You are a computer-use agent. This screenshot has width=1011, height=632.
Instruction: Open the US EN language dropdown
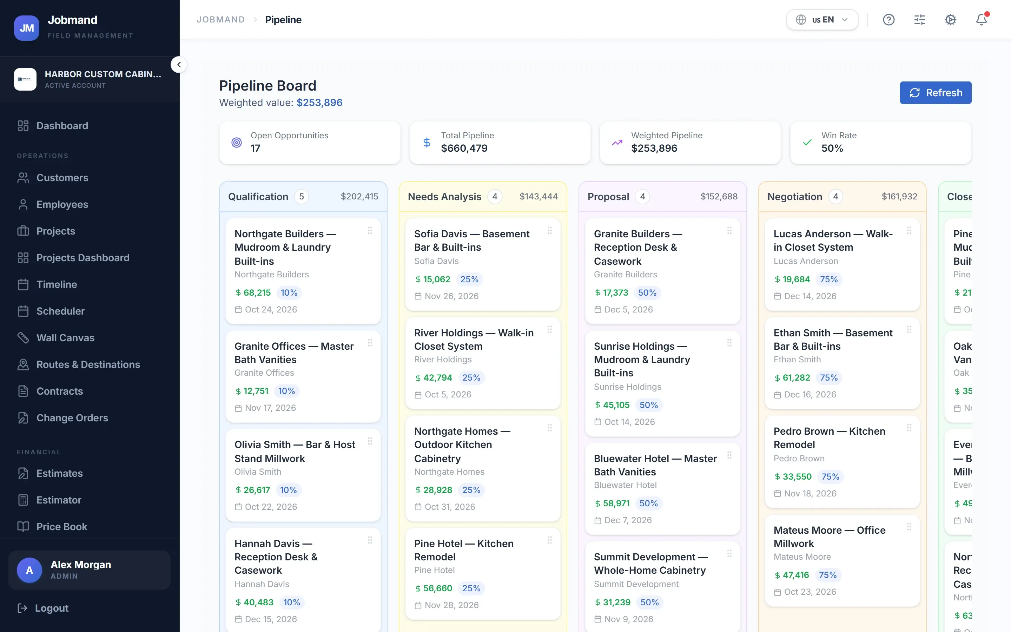tap(822, 20)
